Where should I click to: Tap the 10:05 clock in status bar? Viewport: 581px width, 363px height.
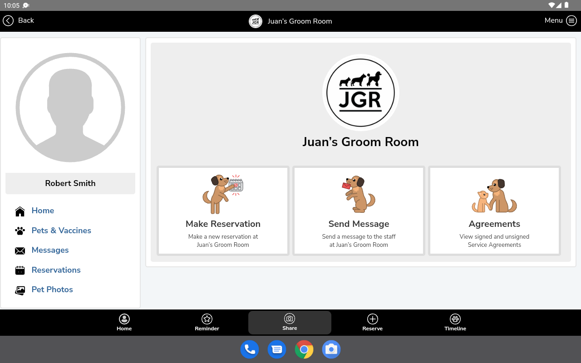click(x=11, y=5)
